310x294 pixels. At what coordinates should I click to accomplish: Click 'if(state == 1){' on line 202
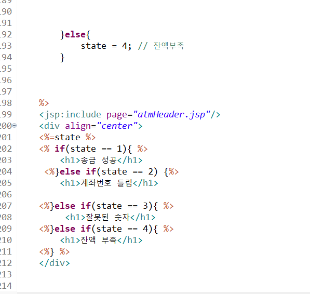pyautogui.click(x=93, y=149)
